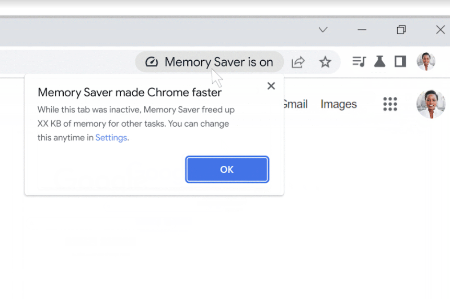Open the Google apps grid
The width and height of the screenshot is (450, 299).
pyautogui.click(x=390, y=104)
